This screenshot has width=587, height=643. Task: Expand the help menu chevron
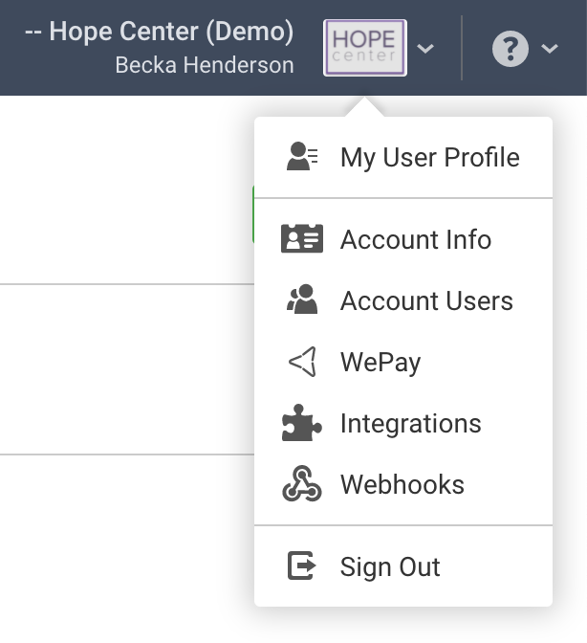[x=550, y=48]
